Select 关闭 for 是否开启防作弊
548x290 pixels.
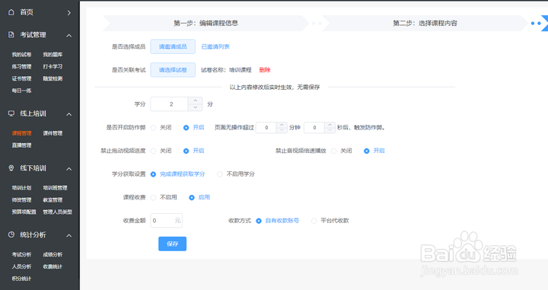(161, 128)
